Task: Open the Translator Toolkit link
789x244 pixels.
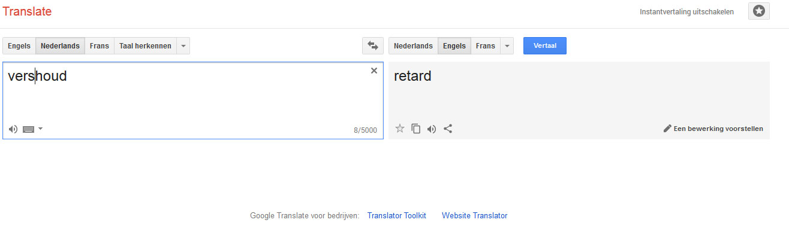Action: (397, 216)
